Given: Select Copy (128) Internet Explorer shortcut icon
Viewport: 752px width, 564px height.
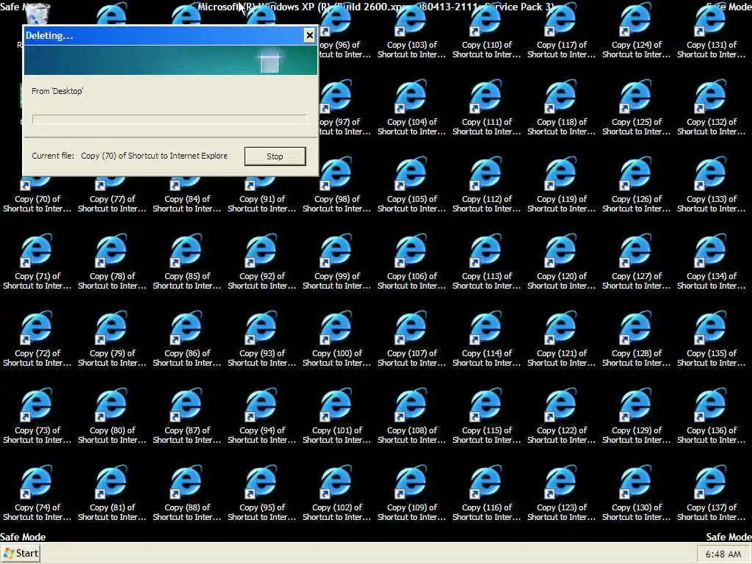Looking at the screenshot, I should [x=635, y=328].
